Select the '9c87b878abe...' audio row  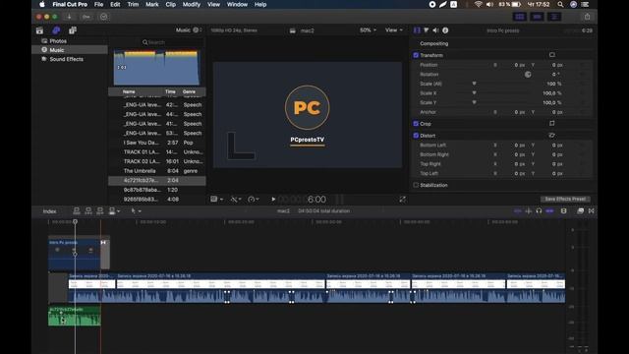click(x=157, y=190)
